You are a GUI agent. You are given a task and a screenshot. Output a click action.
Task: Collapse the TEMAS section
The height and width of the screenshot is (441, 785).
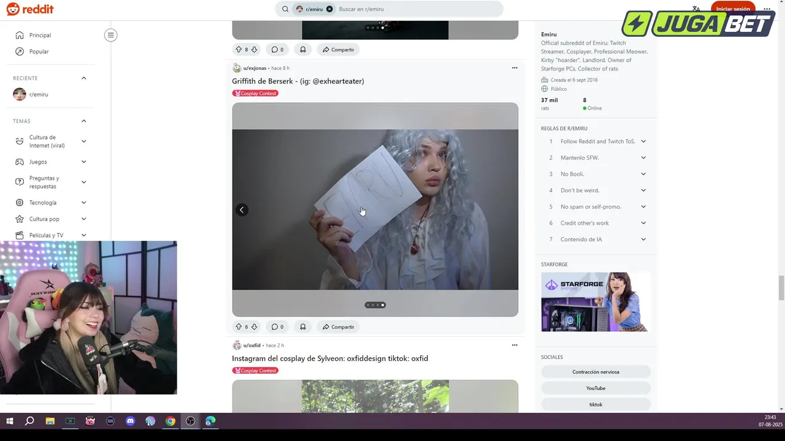coord(84,121)
